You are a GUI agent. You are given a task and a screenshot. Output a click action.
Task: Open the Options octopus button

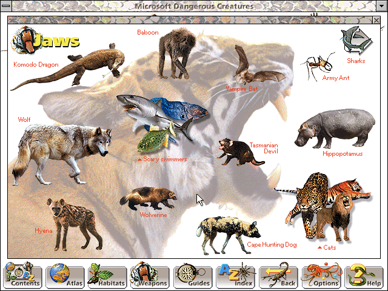321,275
